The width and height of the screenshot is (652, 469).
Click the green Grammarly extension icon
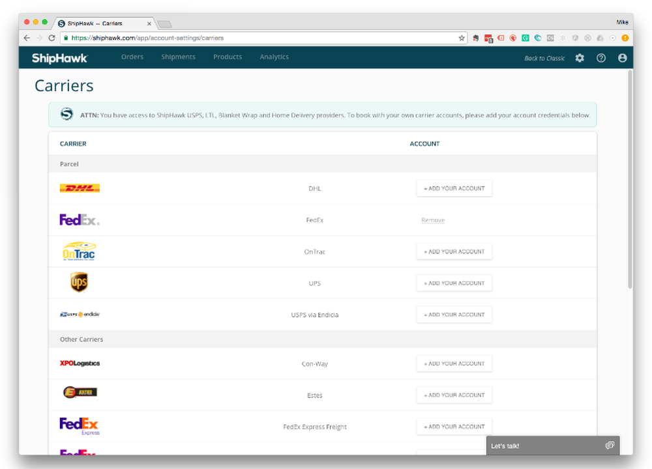point(526,38)
